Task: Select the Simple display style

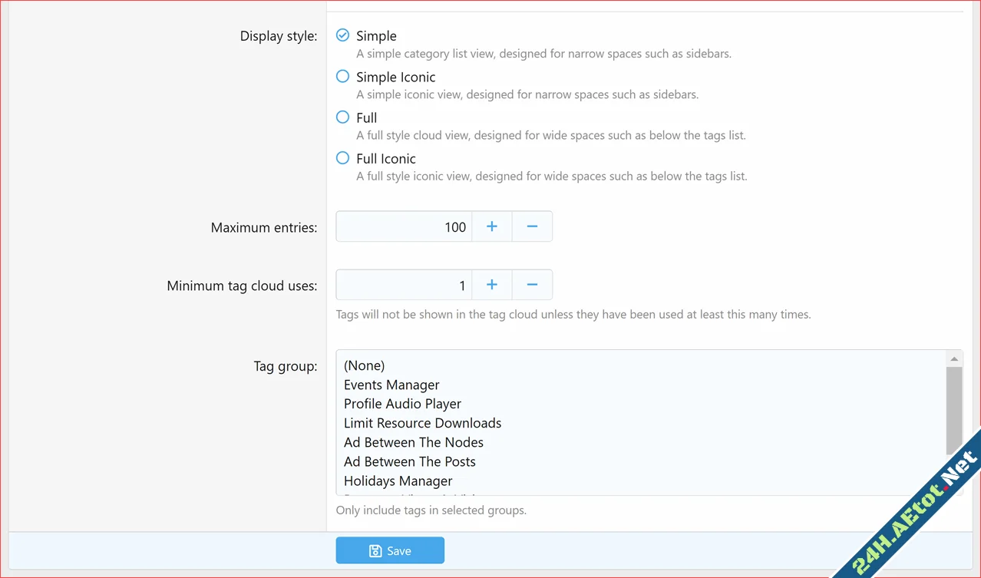Action: [x=342, y=35]
